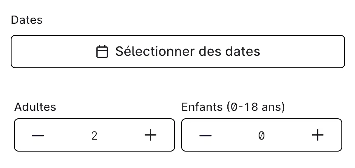Tap the plus sign beside the 2

tap(151, 135)
